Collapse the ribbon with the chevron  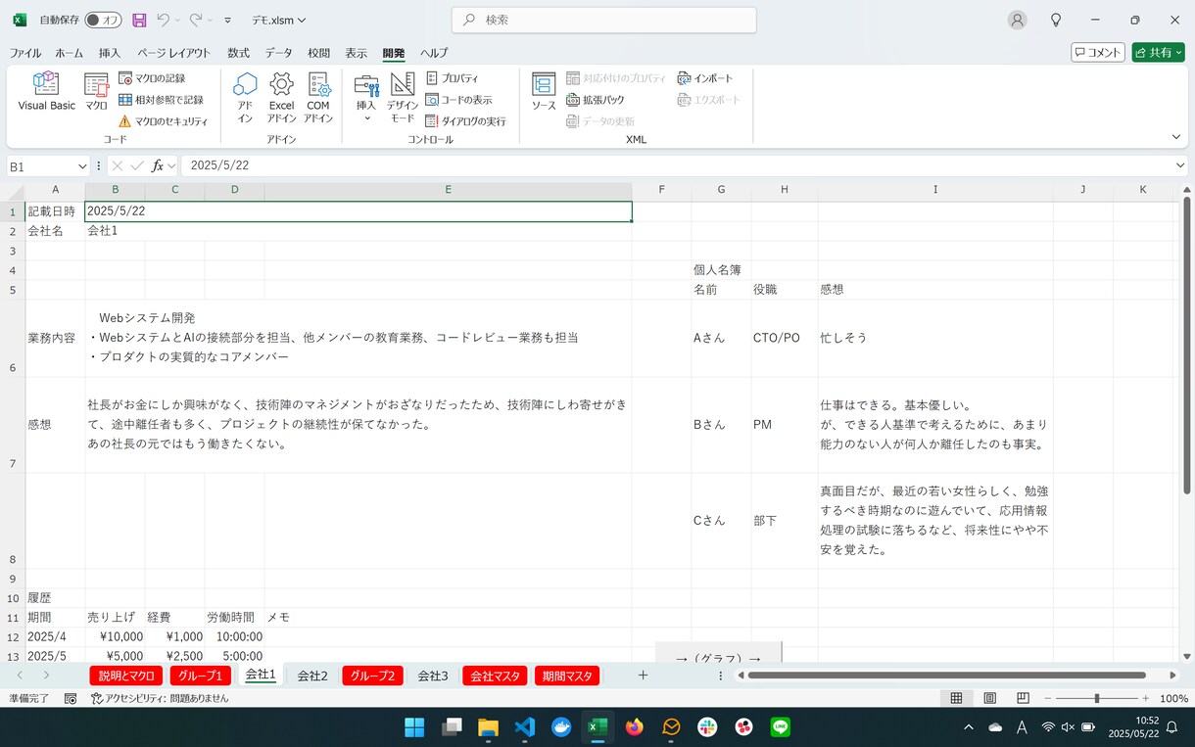pyautogui.click(x=1176, y=136)
